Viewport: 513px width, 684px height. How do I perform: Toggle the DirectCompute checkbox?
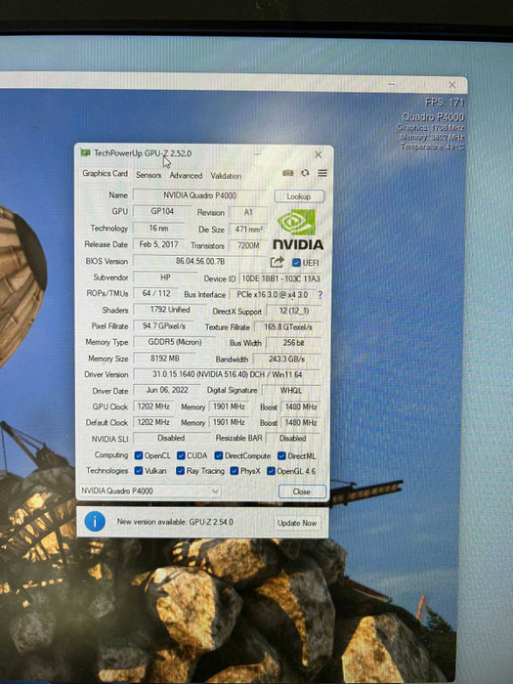coord(218,455)
